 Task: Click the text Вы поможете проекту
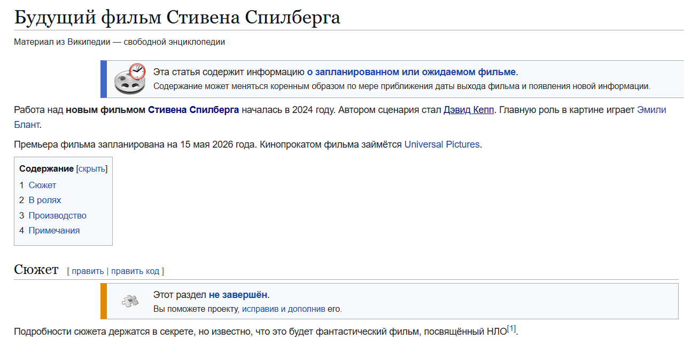(196, 309)
